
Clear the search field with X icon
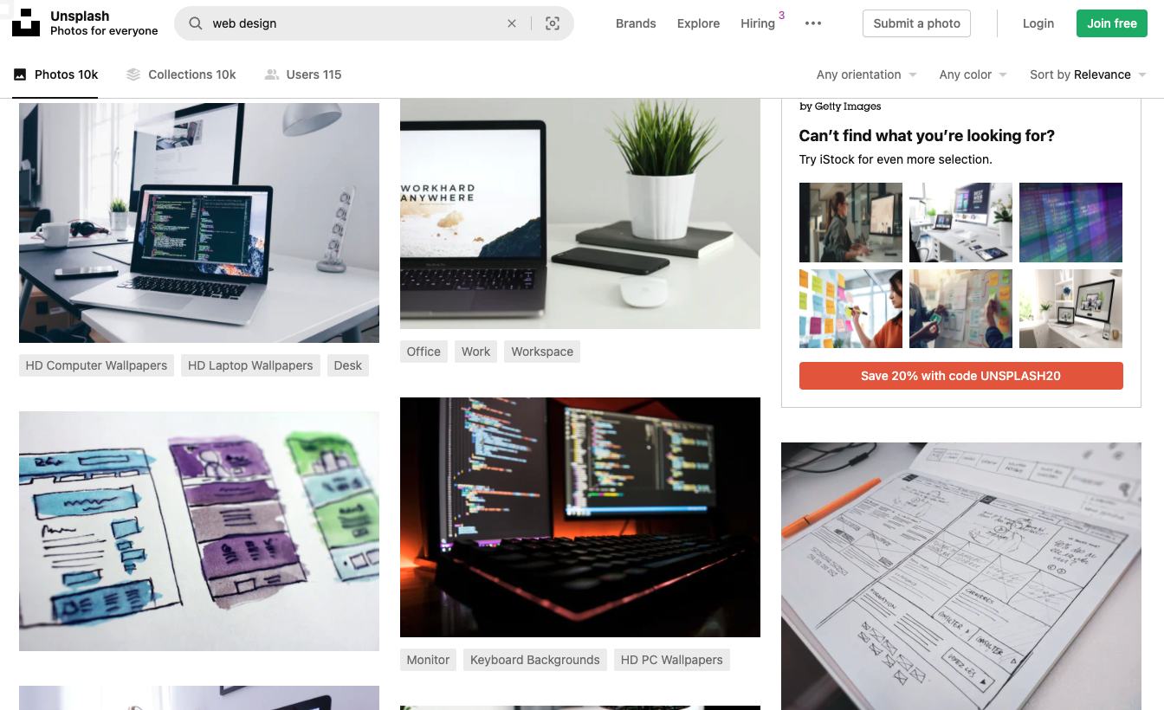[x=512, y=23]
